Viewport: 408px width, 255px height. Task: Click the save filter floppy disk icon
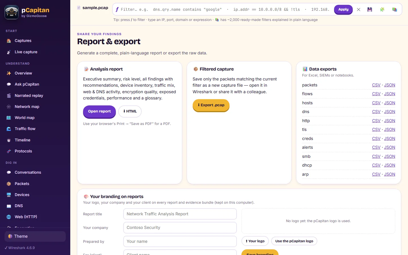(369, 10)
